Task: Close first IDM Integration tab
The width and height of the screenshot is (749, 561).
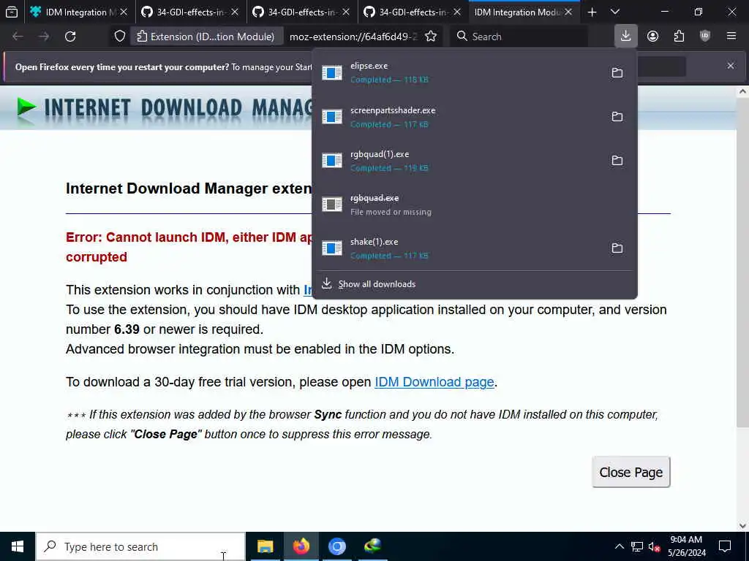Action: coord(124,12)
